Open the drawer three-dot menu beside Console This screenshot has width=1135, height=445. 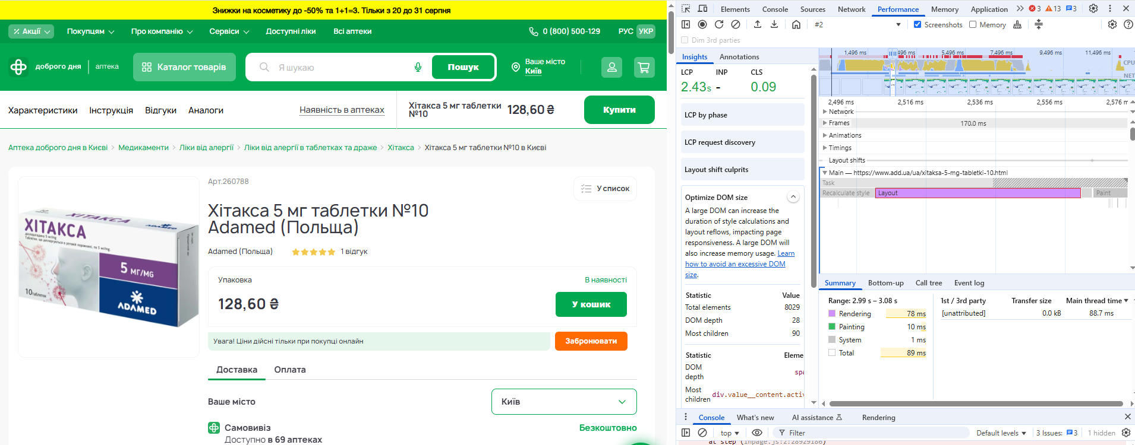(686, 417)
